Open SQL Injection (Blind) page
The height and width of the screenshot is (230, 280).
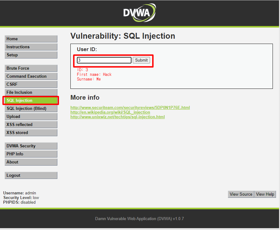tap(31, 108)
